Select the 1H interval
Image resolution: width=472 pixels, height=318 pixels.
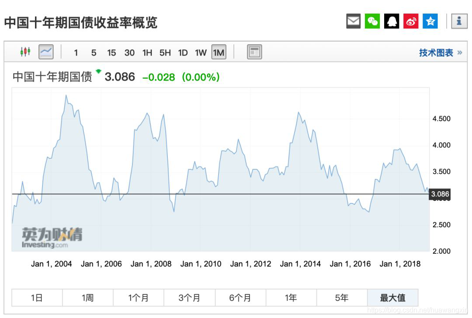147,53
